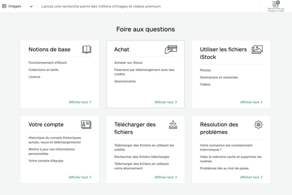Click the download tray icon for Télécharger des fichiers
Screen dimensions: 292x195
[173, 125]
